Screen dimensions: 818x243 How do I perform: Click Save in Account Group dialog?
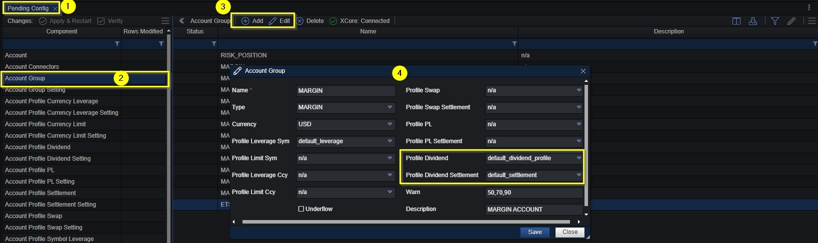[535, 232]
